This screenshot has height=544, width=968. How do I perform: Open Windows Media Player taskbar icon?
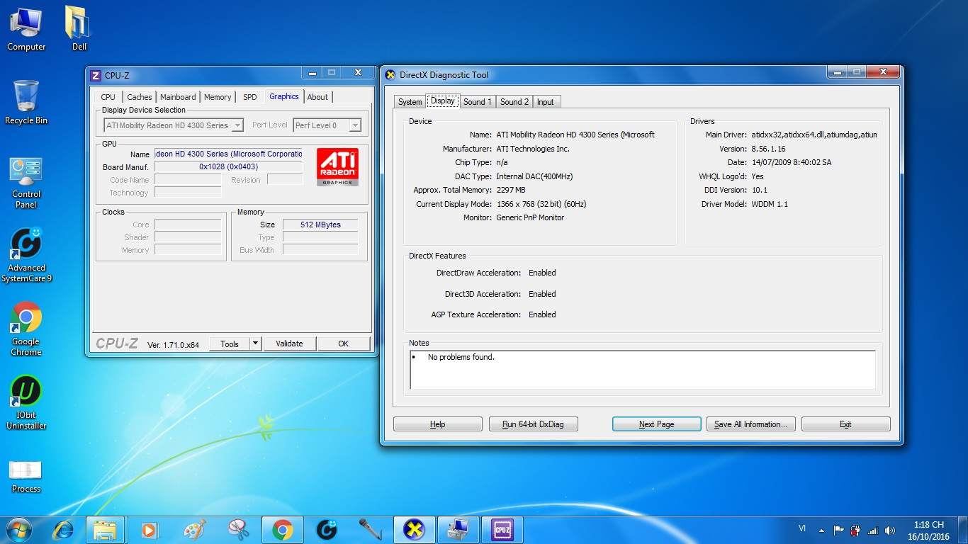coord(149,530)
